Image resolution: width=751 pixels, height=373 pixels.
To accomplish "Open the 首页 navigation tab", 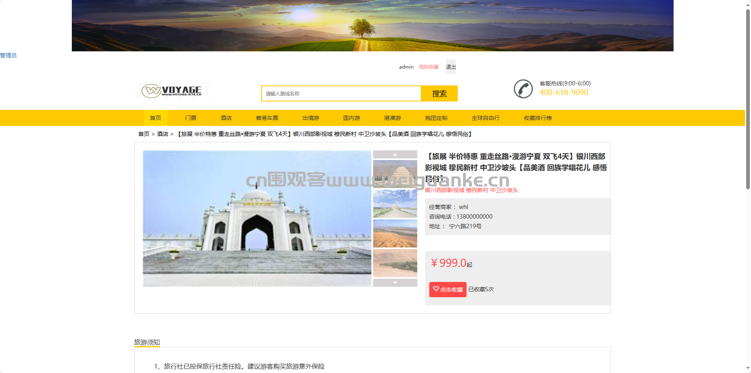I will coord(156,118).
